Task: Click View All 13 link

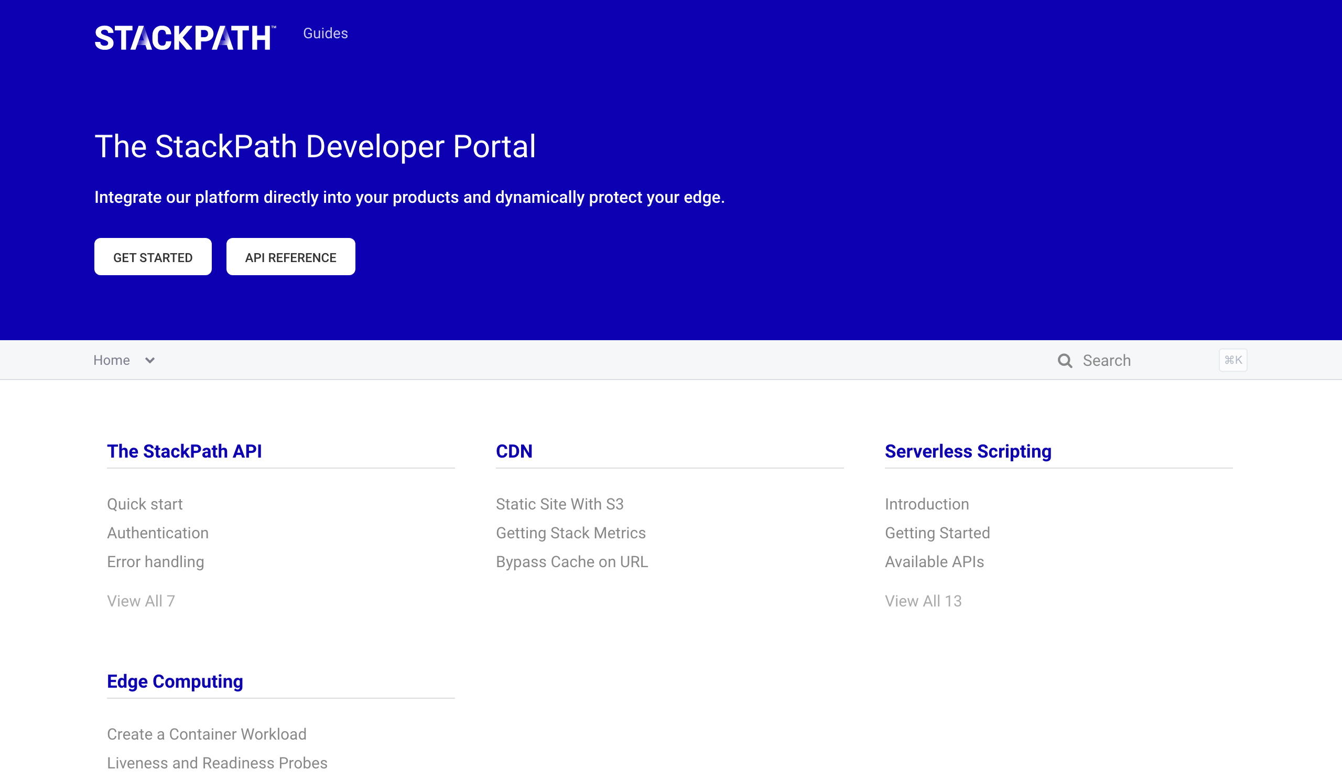Action: point(924,601)
